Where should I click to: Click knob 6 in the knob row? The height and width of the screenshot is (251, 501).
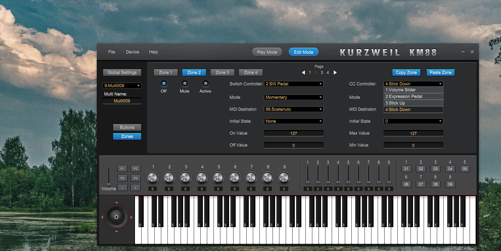point(235,178)
